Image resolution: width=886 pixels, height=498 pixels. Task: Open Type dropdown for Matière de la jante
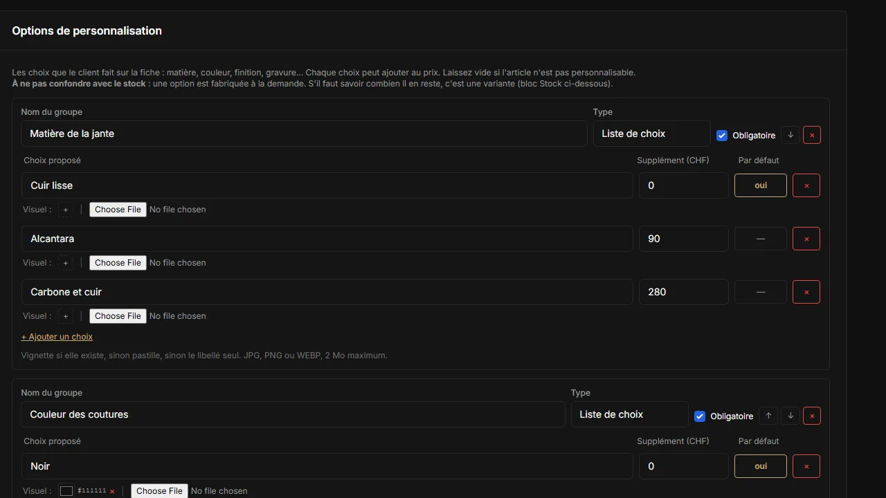pyautogui.click(x=651, y=133)
